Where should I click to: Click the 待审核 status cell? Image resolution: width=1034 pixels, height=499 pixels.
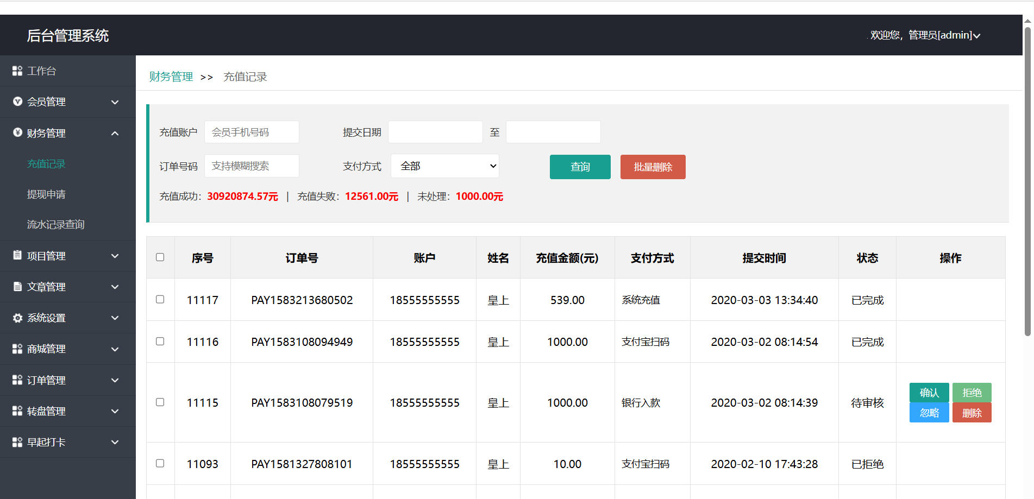tap(868, 403)
